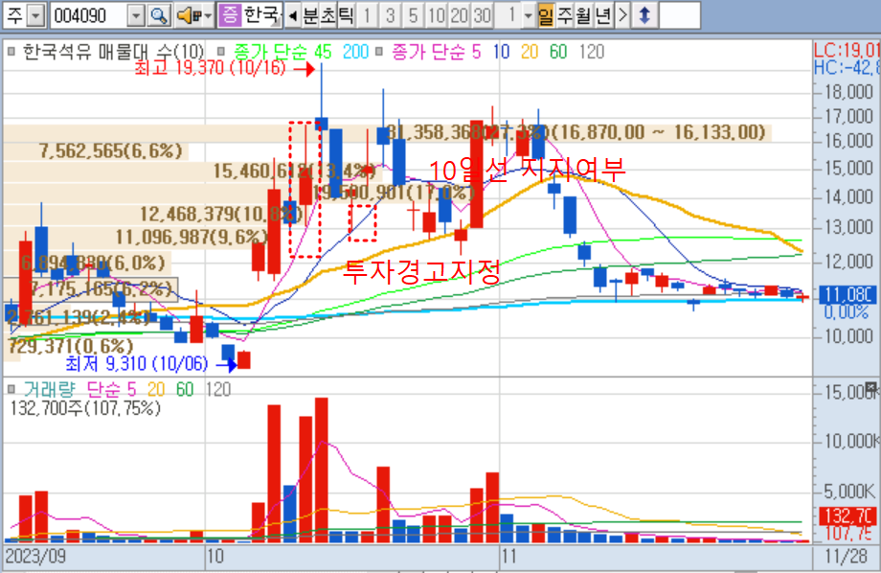Toggle the 종가 단순 5 10 20 indicator square
881x573 pixels.
point(379,52)
